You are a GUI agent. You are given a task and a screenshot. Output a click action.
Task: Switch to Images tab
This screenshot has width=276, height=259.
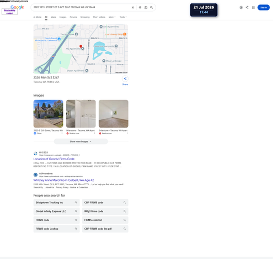pyautogui.click(x=63, y=17)
